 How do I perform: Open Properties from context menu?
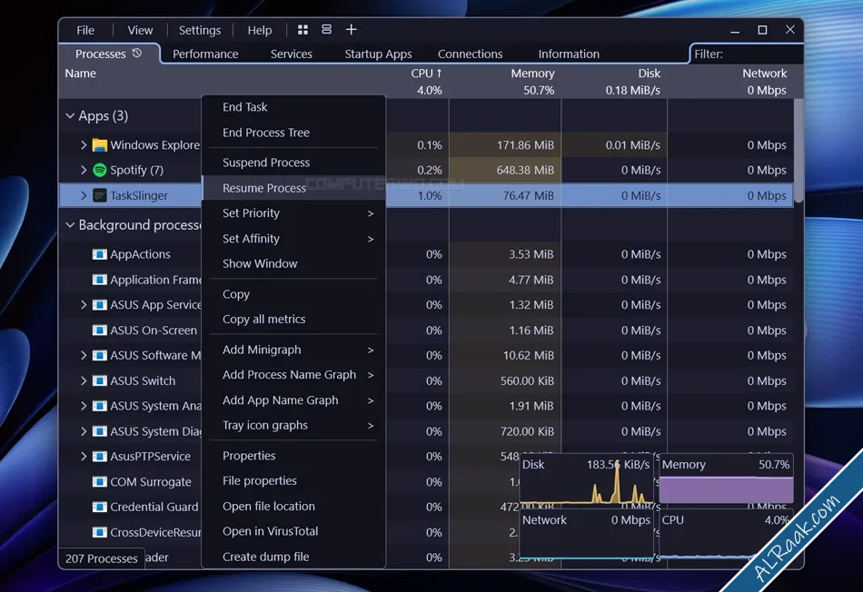pos(293,456)
